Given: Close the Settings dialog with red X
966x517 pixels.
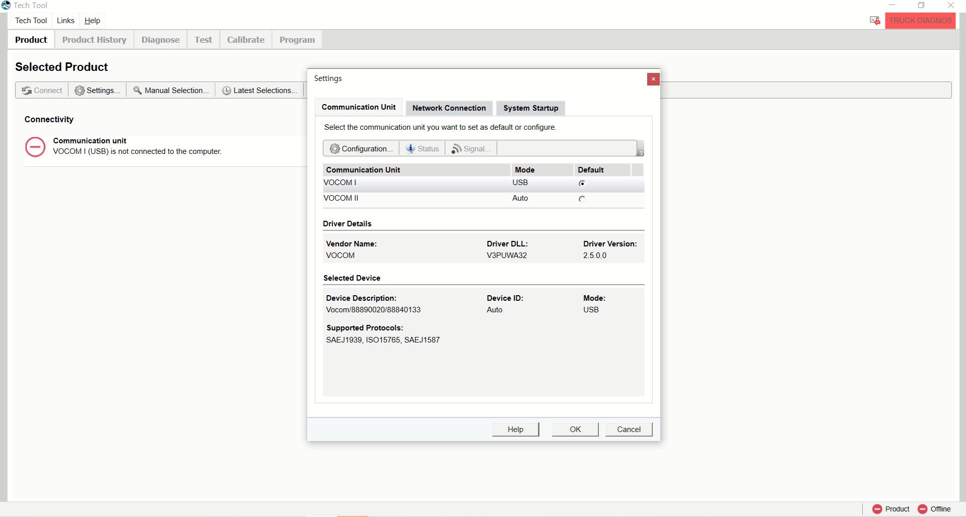Looking at the screenshot, I should point(653,79).
